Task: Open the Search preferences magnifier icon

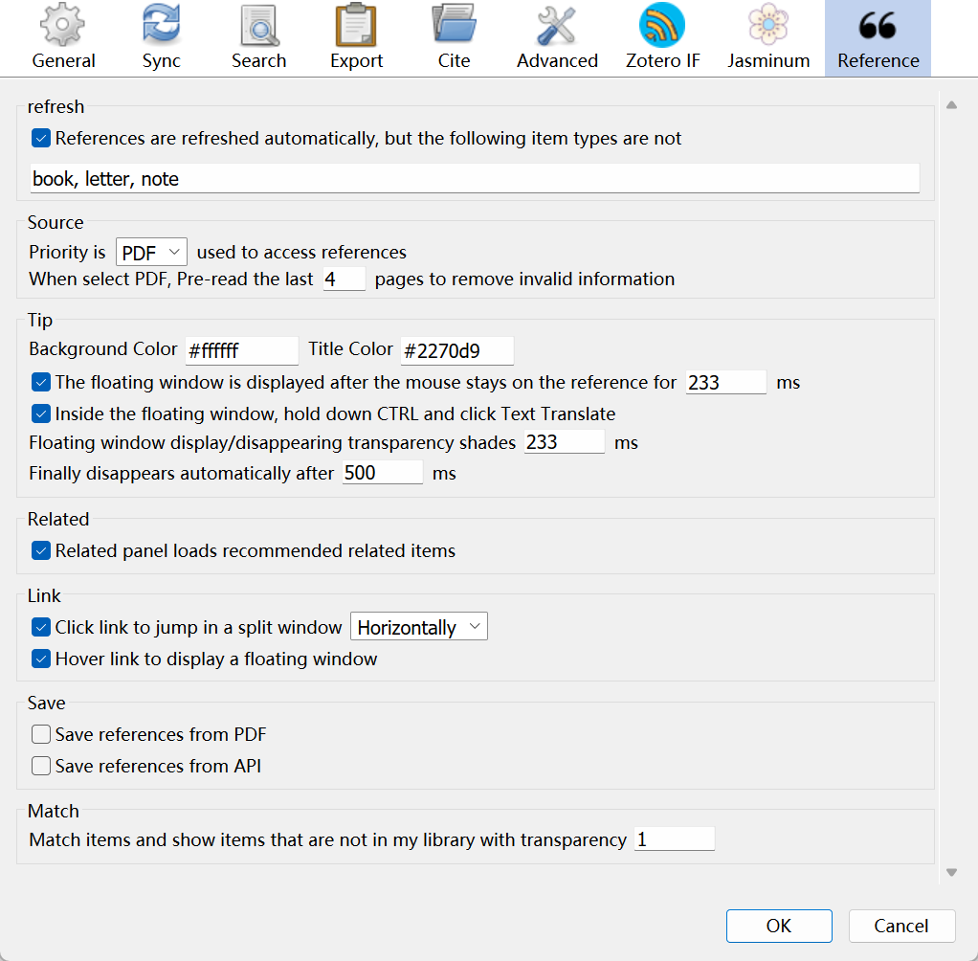Action: (258, 25)
